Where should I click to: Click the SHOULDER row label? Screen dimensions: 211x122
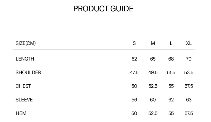pyautogui.click(x=28, y=72)
